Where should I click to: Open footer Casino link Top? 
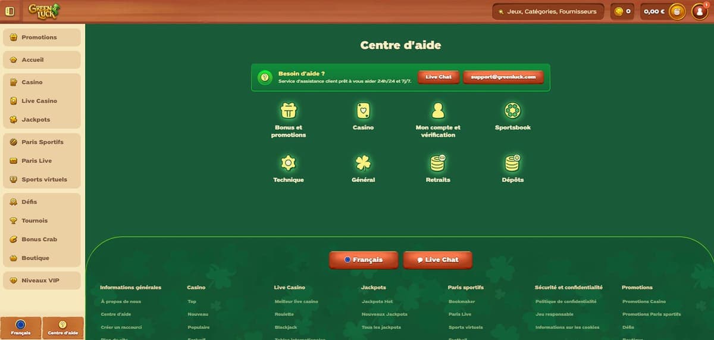point(192,301)
